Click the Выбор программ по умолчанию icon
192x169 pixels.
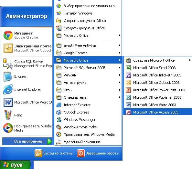tap(59, 6)
